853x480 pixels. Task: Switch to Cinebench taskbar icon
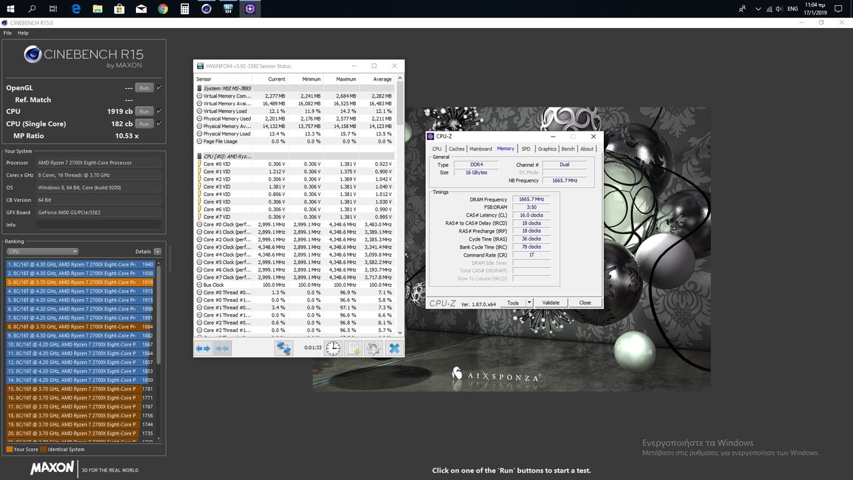click(207, 9)
